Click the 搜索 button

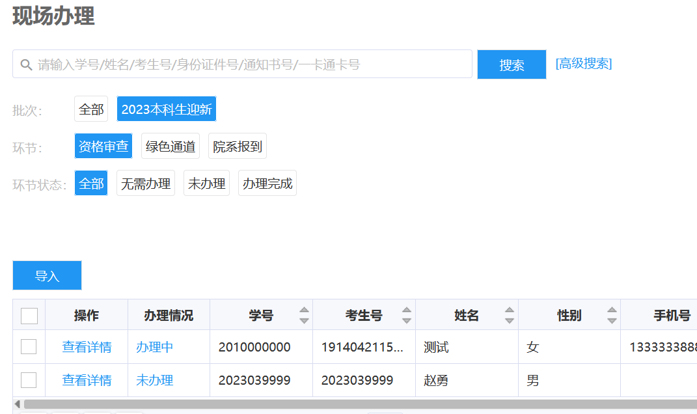pyautogui.click(x=512, y=64)
